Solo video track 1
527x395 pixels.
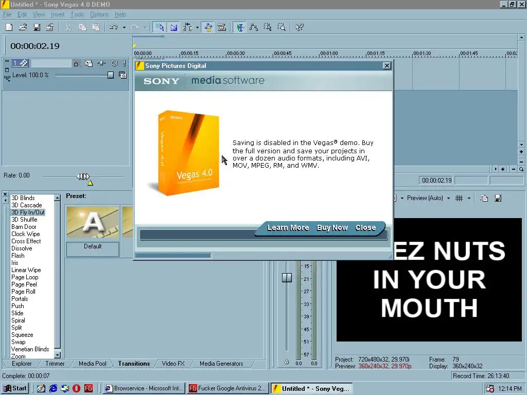[125, 63]
